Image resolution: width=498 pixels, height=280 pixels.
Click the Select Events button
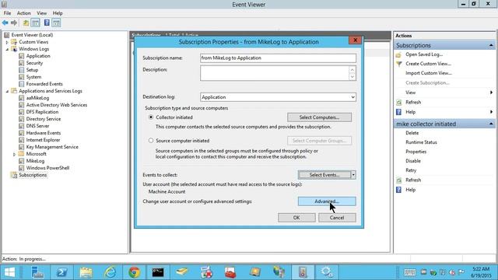click(324, 174)
